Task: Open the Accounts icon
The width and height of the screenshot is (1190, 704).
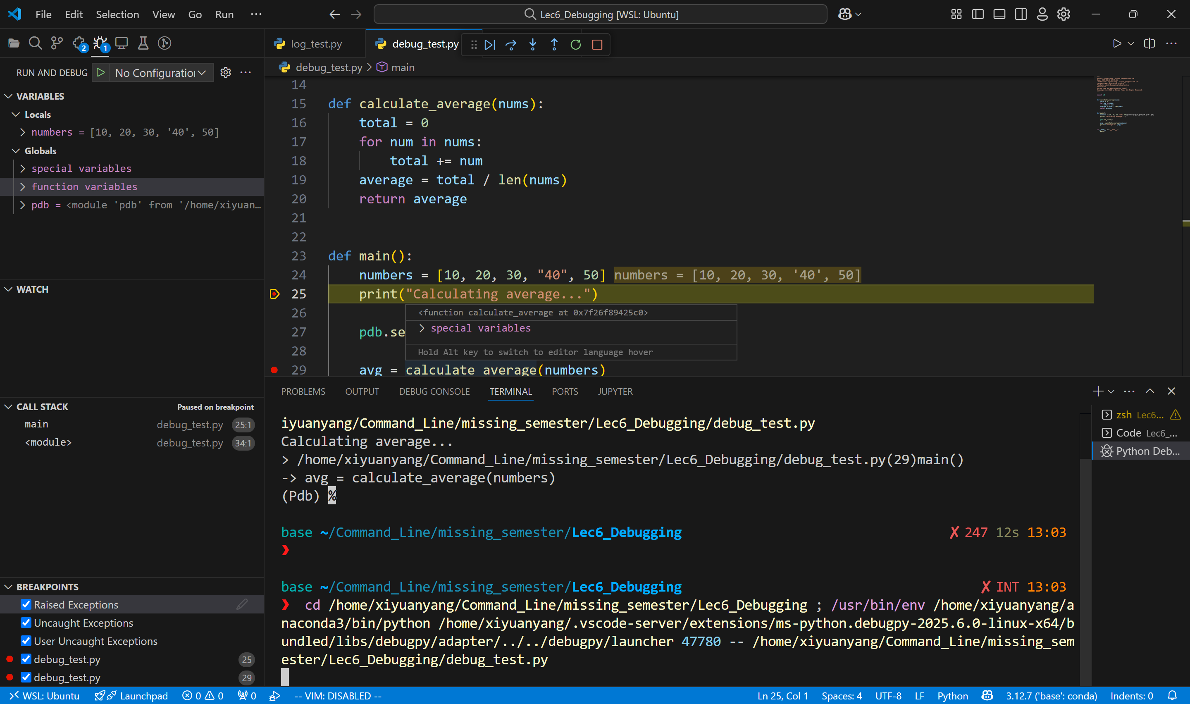Action: [x=1042, y=14]
